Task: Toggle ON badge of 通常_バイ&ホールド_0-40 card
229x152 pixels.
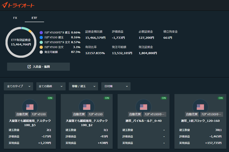Action: (164, 98)
